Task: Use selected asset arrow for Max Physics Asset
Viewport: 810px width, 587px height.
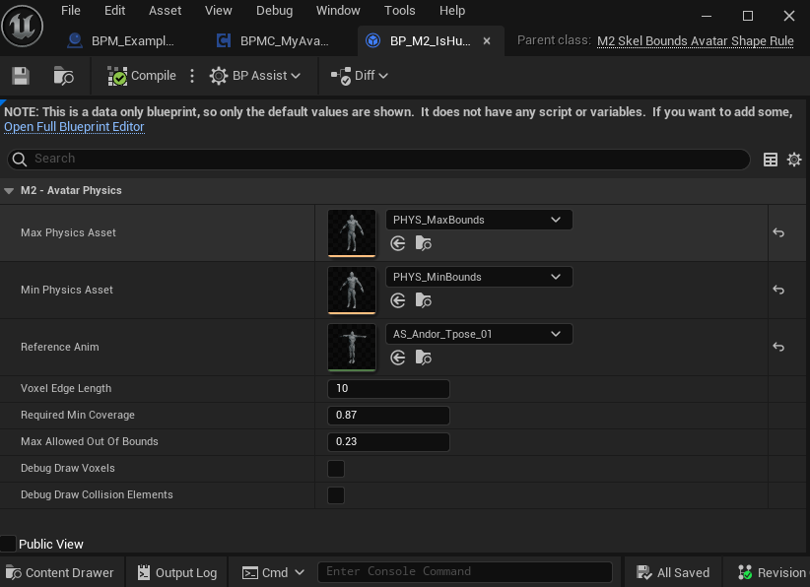Action: tap(398, 243)
